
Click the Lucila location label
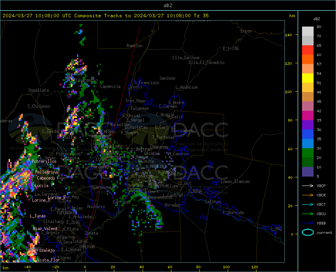point(41,186)
